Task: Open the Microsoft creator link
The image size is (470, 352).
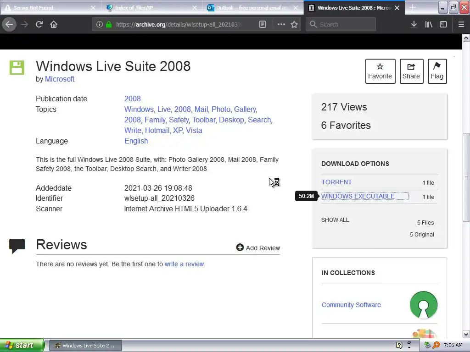Action: [59, 79]
